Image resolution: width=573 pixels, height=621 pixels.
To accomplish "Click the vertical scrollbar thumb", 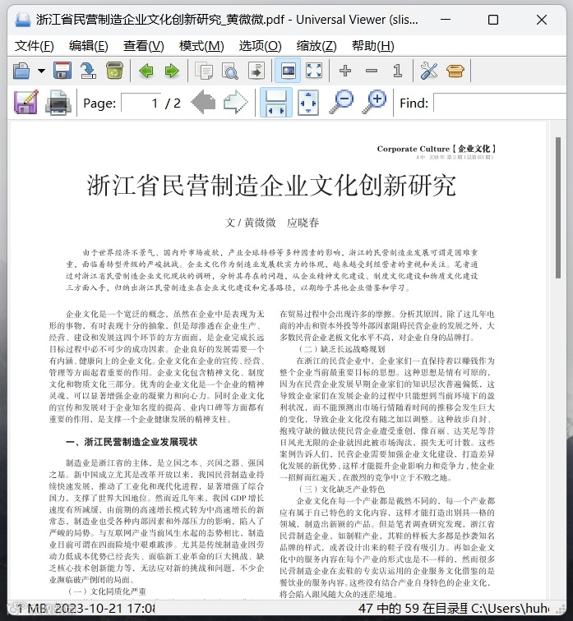I will coord(558,208).
